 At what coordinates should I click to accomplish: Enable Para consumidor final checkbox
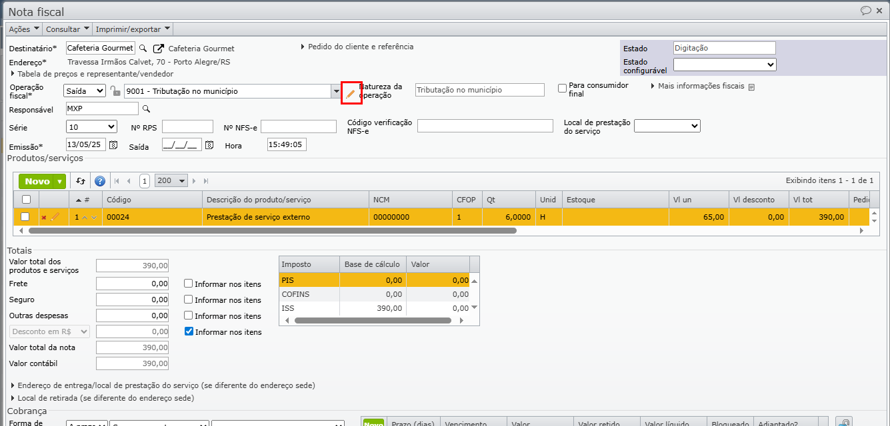(x=562, y=88)
